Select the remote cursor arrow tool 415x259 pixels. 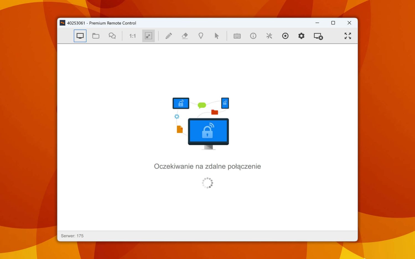(217, 36)
